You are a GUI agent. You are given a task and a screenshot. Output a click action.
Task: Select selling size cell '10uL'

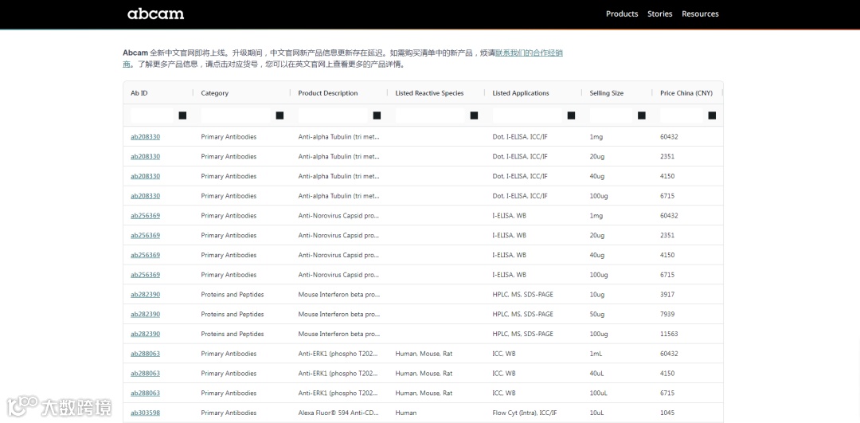click(597, 413)
